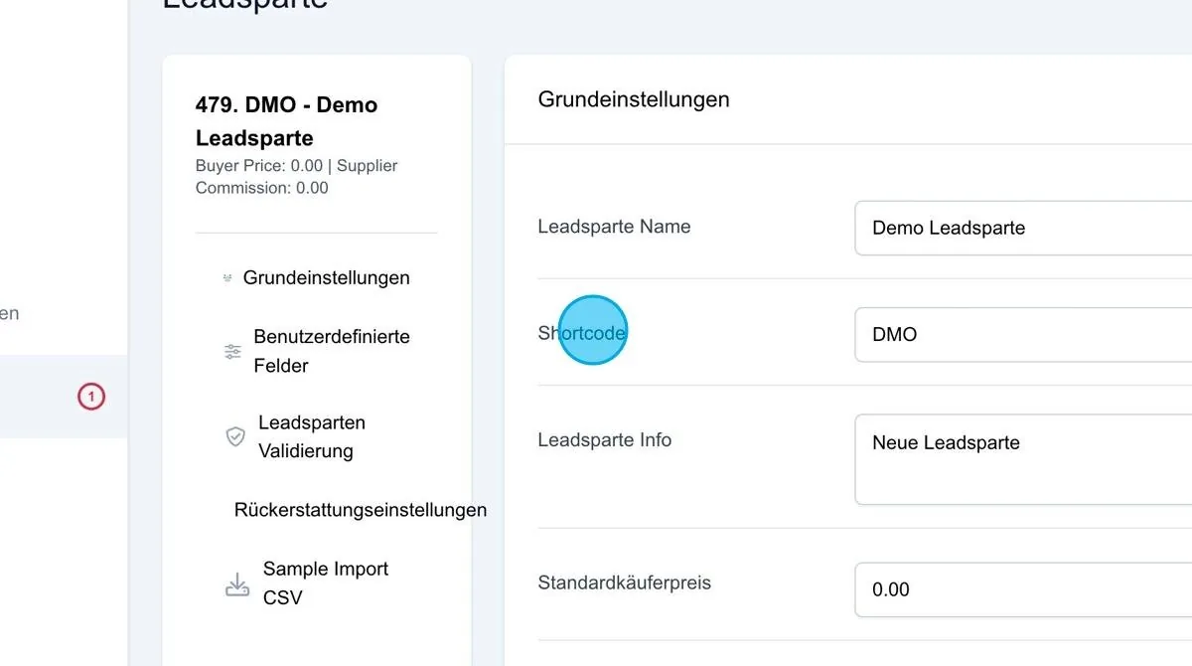Focus the Leadsparte Name input field
The height and width of the screenshot is (666, 1192).
[1023, 228]
